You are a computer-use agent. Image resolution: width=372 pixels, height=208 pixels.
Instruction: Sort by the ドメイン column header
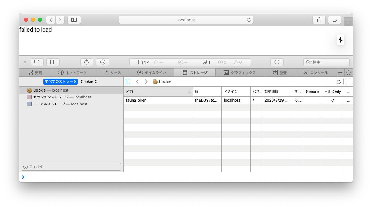tap(236, 92)
